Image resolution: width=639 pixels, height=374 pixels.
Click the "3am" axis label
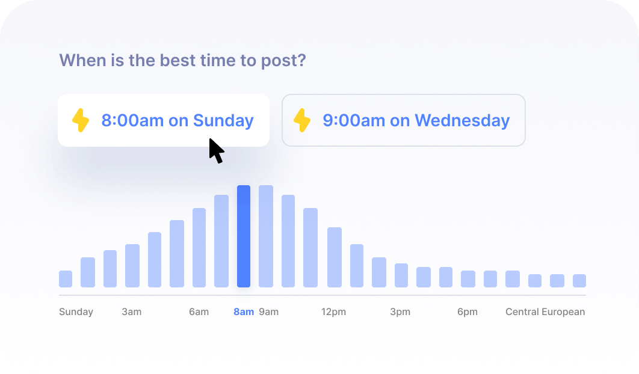(131, 311)
